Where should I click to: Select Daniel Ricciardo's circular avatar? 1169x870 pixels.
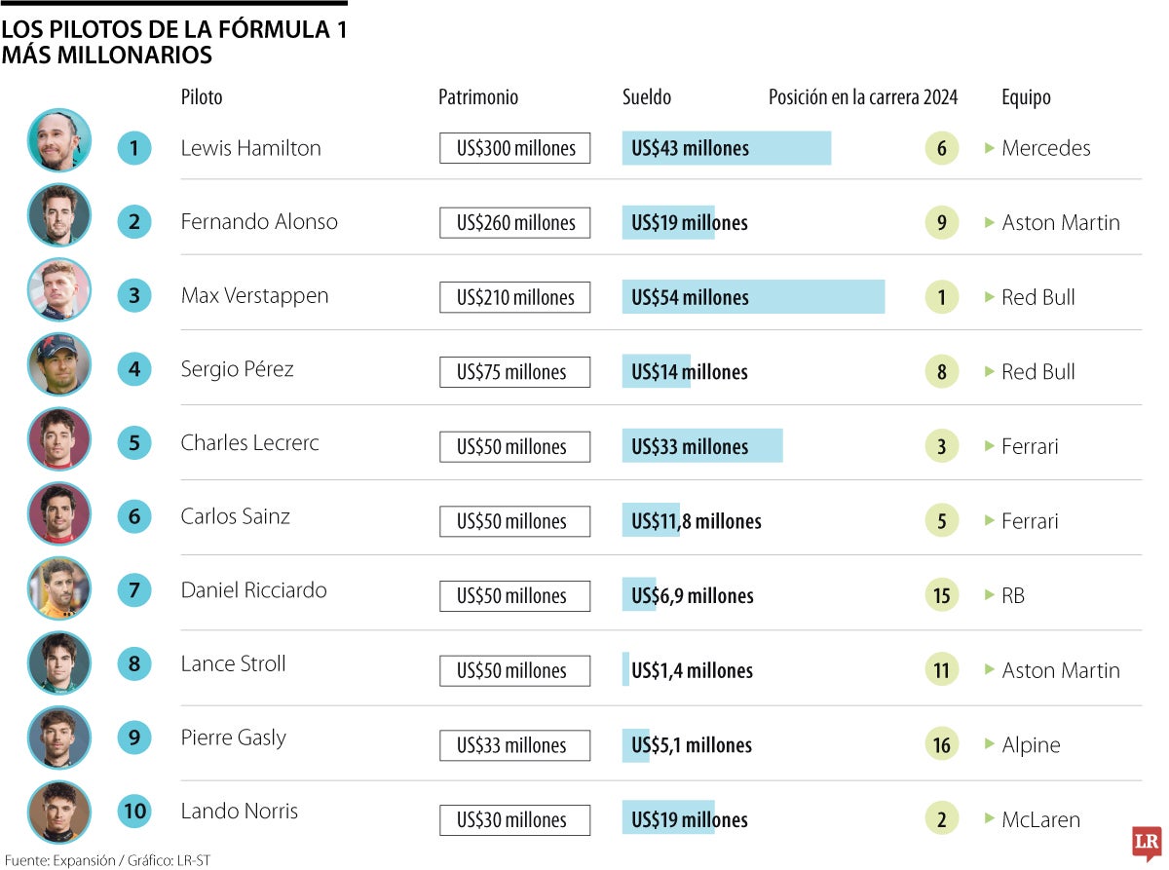click(59, 588)
